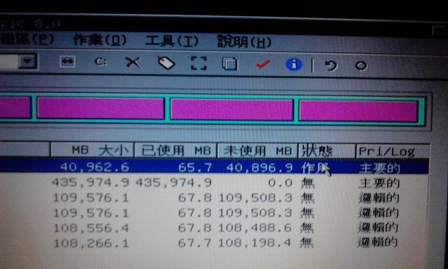
Task: Select the row with size 40,962.6
Action: point(214,167)
